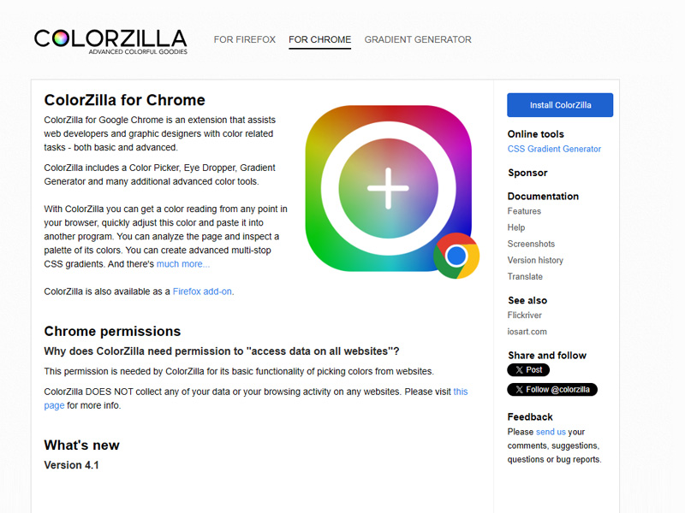Open Version history
Image resolution: width=685 pixels, height=513 pixels.
click(x=535, y=260)
